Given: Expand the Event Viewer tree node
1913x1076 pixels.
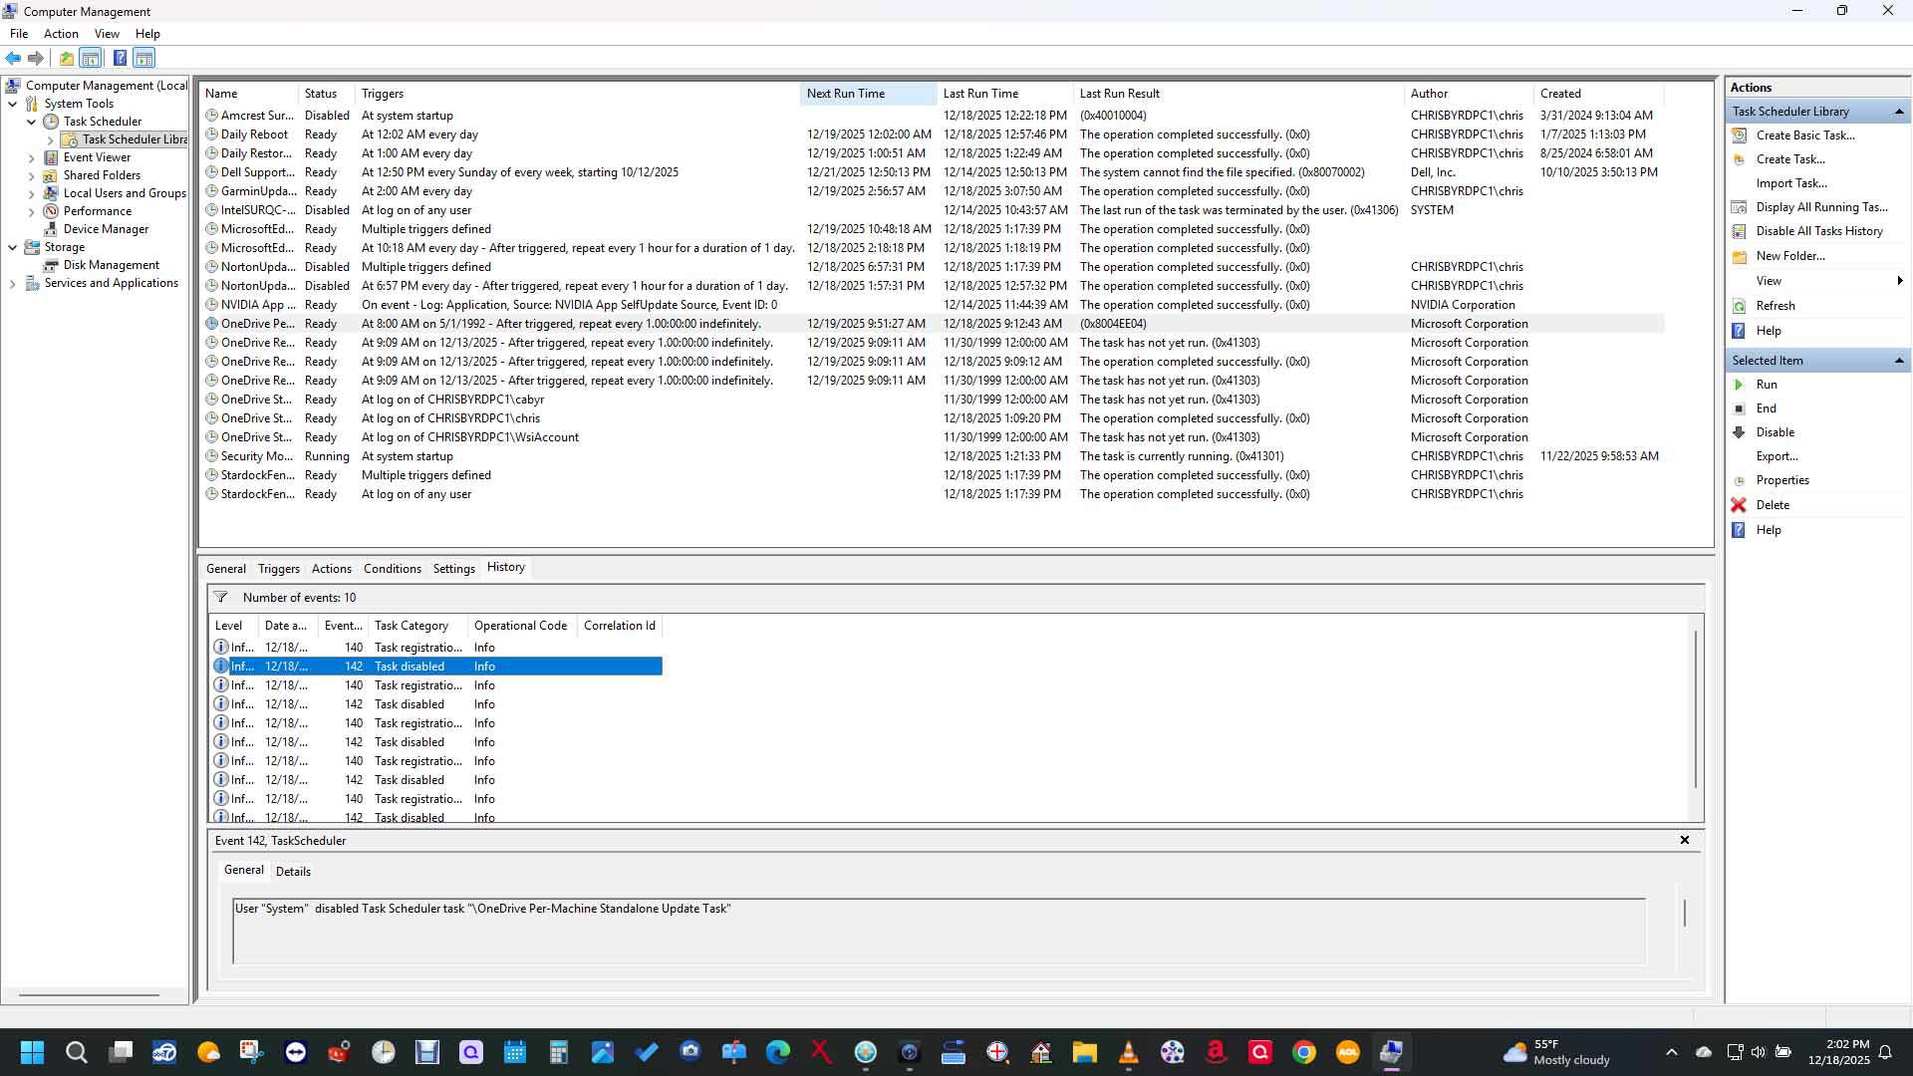Looking at the screenshot, I should [x=31, y=157].
